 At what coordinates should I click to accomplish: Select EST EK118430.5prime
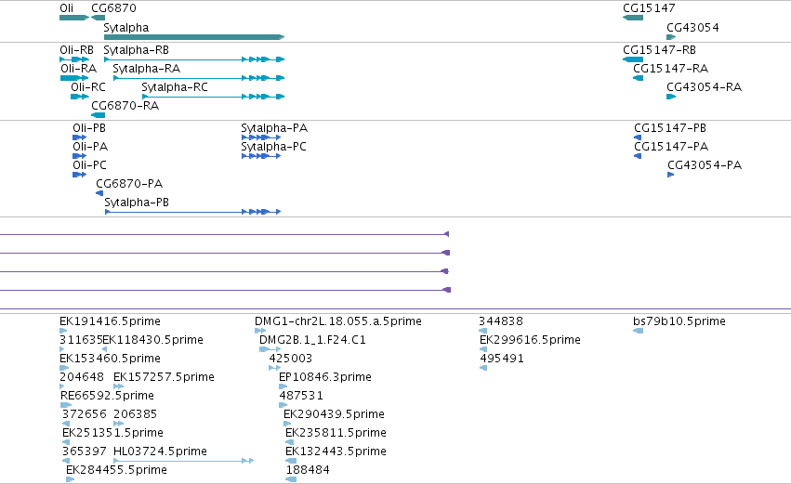[104, 349]
